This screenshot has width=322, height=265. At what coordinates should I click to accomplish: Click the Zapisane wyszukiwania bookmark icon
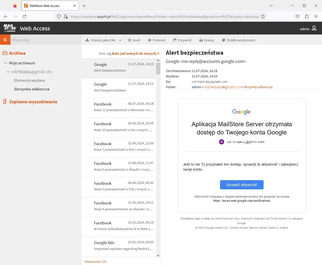[x=5, y=102]
